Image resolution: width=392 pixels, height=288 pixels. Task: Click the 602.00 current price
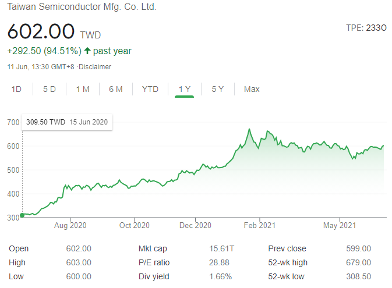[41, 31]
